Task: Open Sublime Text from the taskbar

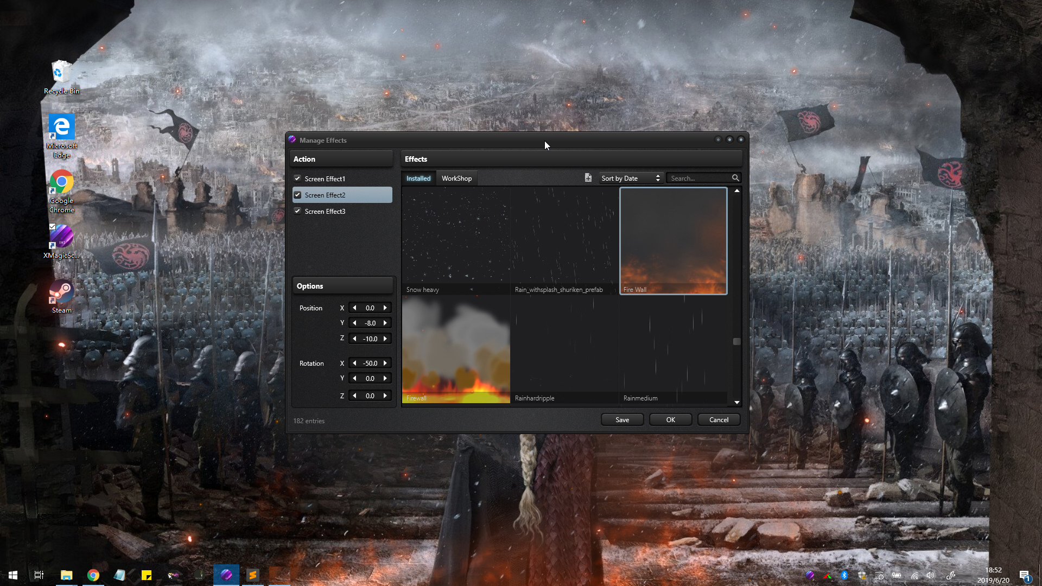Action: point(253,575)
